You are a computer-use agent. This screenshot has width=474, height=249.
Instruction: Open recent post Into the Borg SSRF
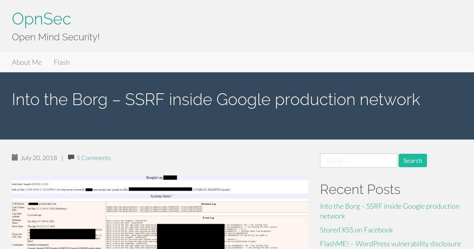[x=389, y=211]
